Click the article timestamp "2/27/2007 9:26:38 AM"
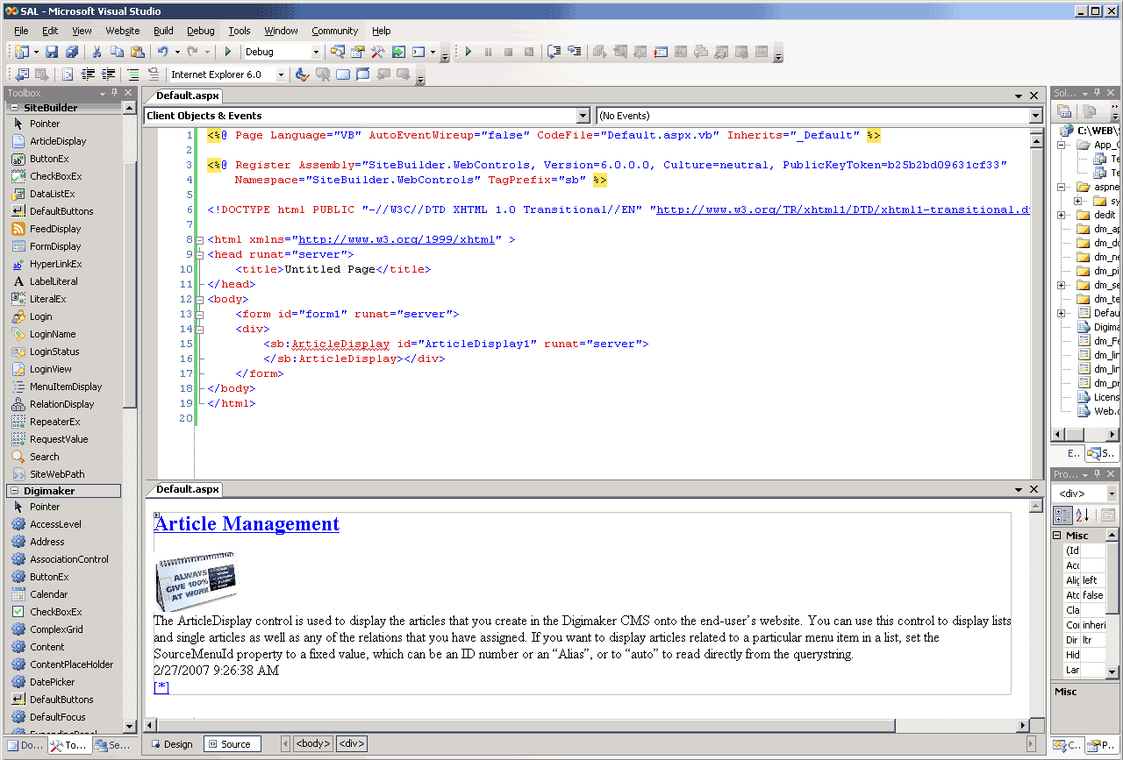The width and height of the screenshot is (1123, 760). [x=217, y=671]
